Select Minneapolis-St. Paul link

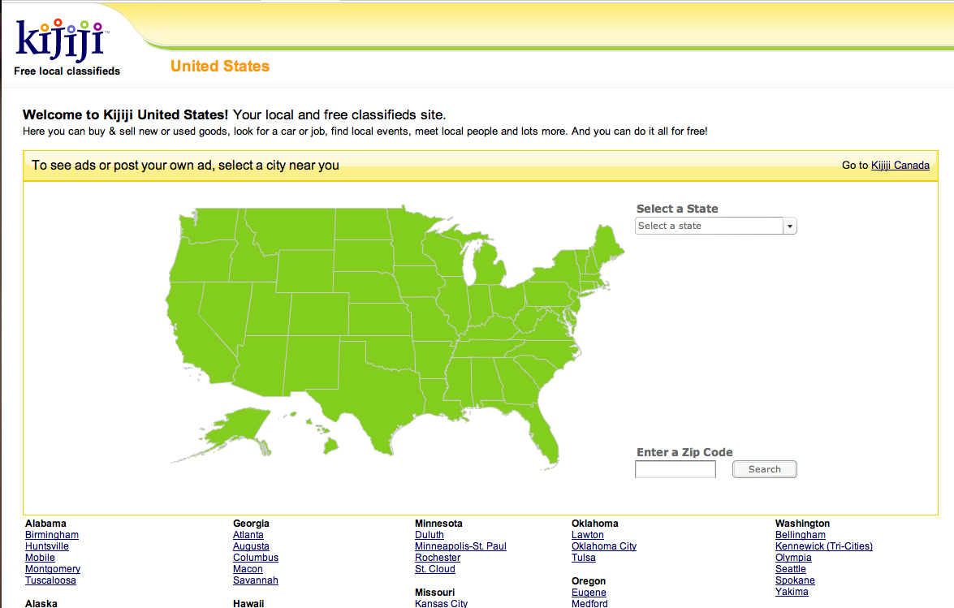(460, 546)
